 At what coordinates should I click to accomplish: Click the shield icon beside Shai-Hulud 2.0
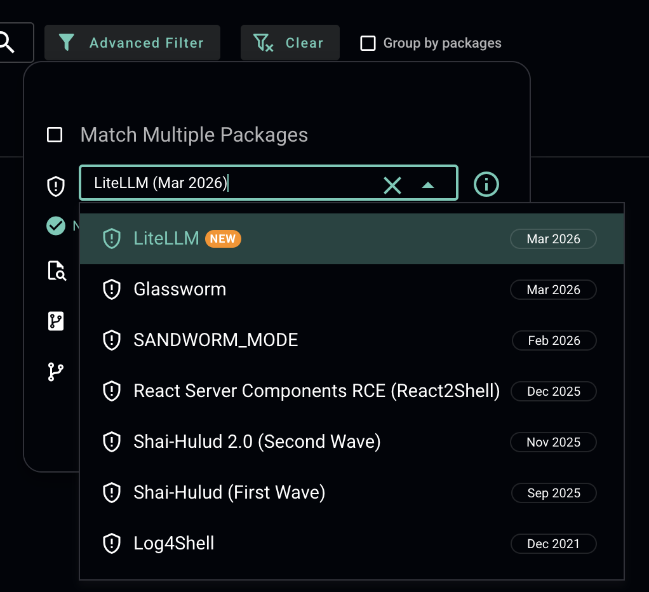click(111, 441)
